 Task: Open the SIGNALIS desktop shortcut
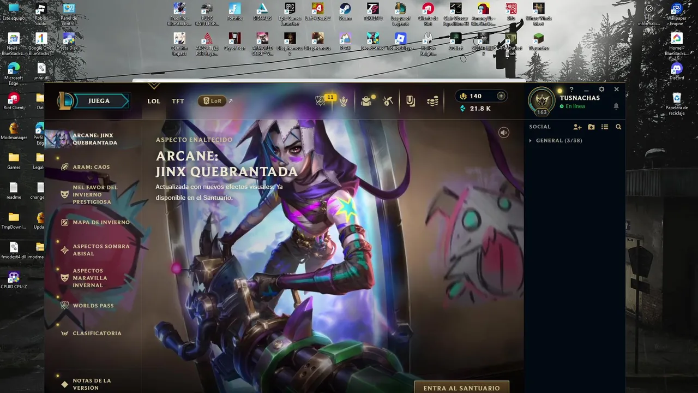pos(262,13)
